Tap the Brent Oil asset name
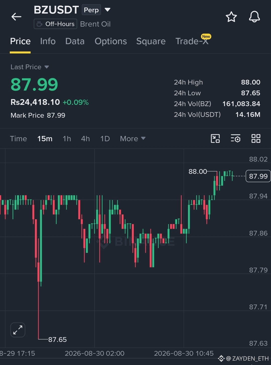The width and height of the screenshot is (271, 365). point(95,24)
